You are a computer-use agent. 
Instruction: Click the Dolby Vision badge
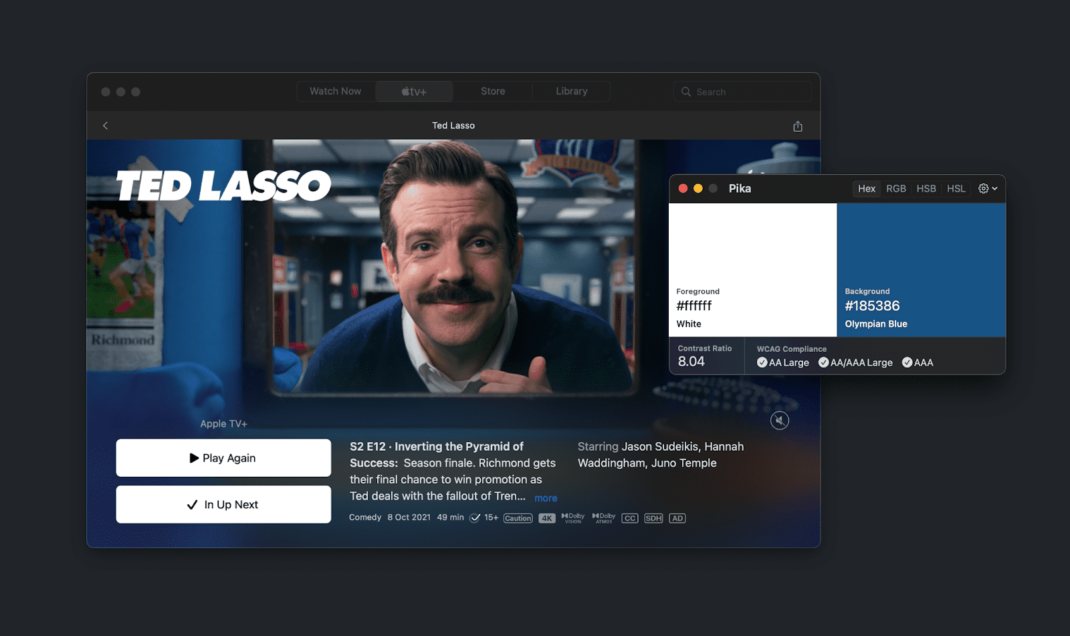pos(572,518)
